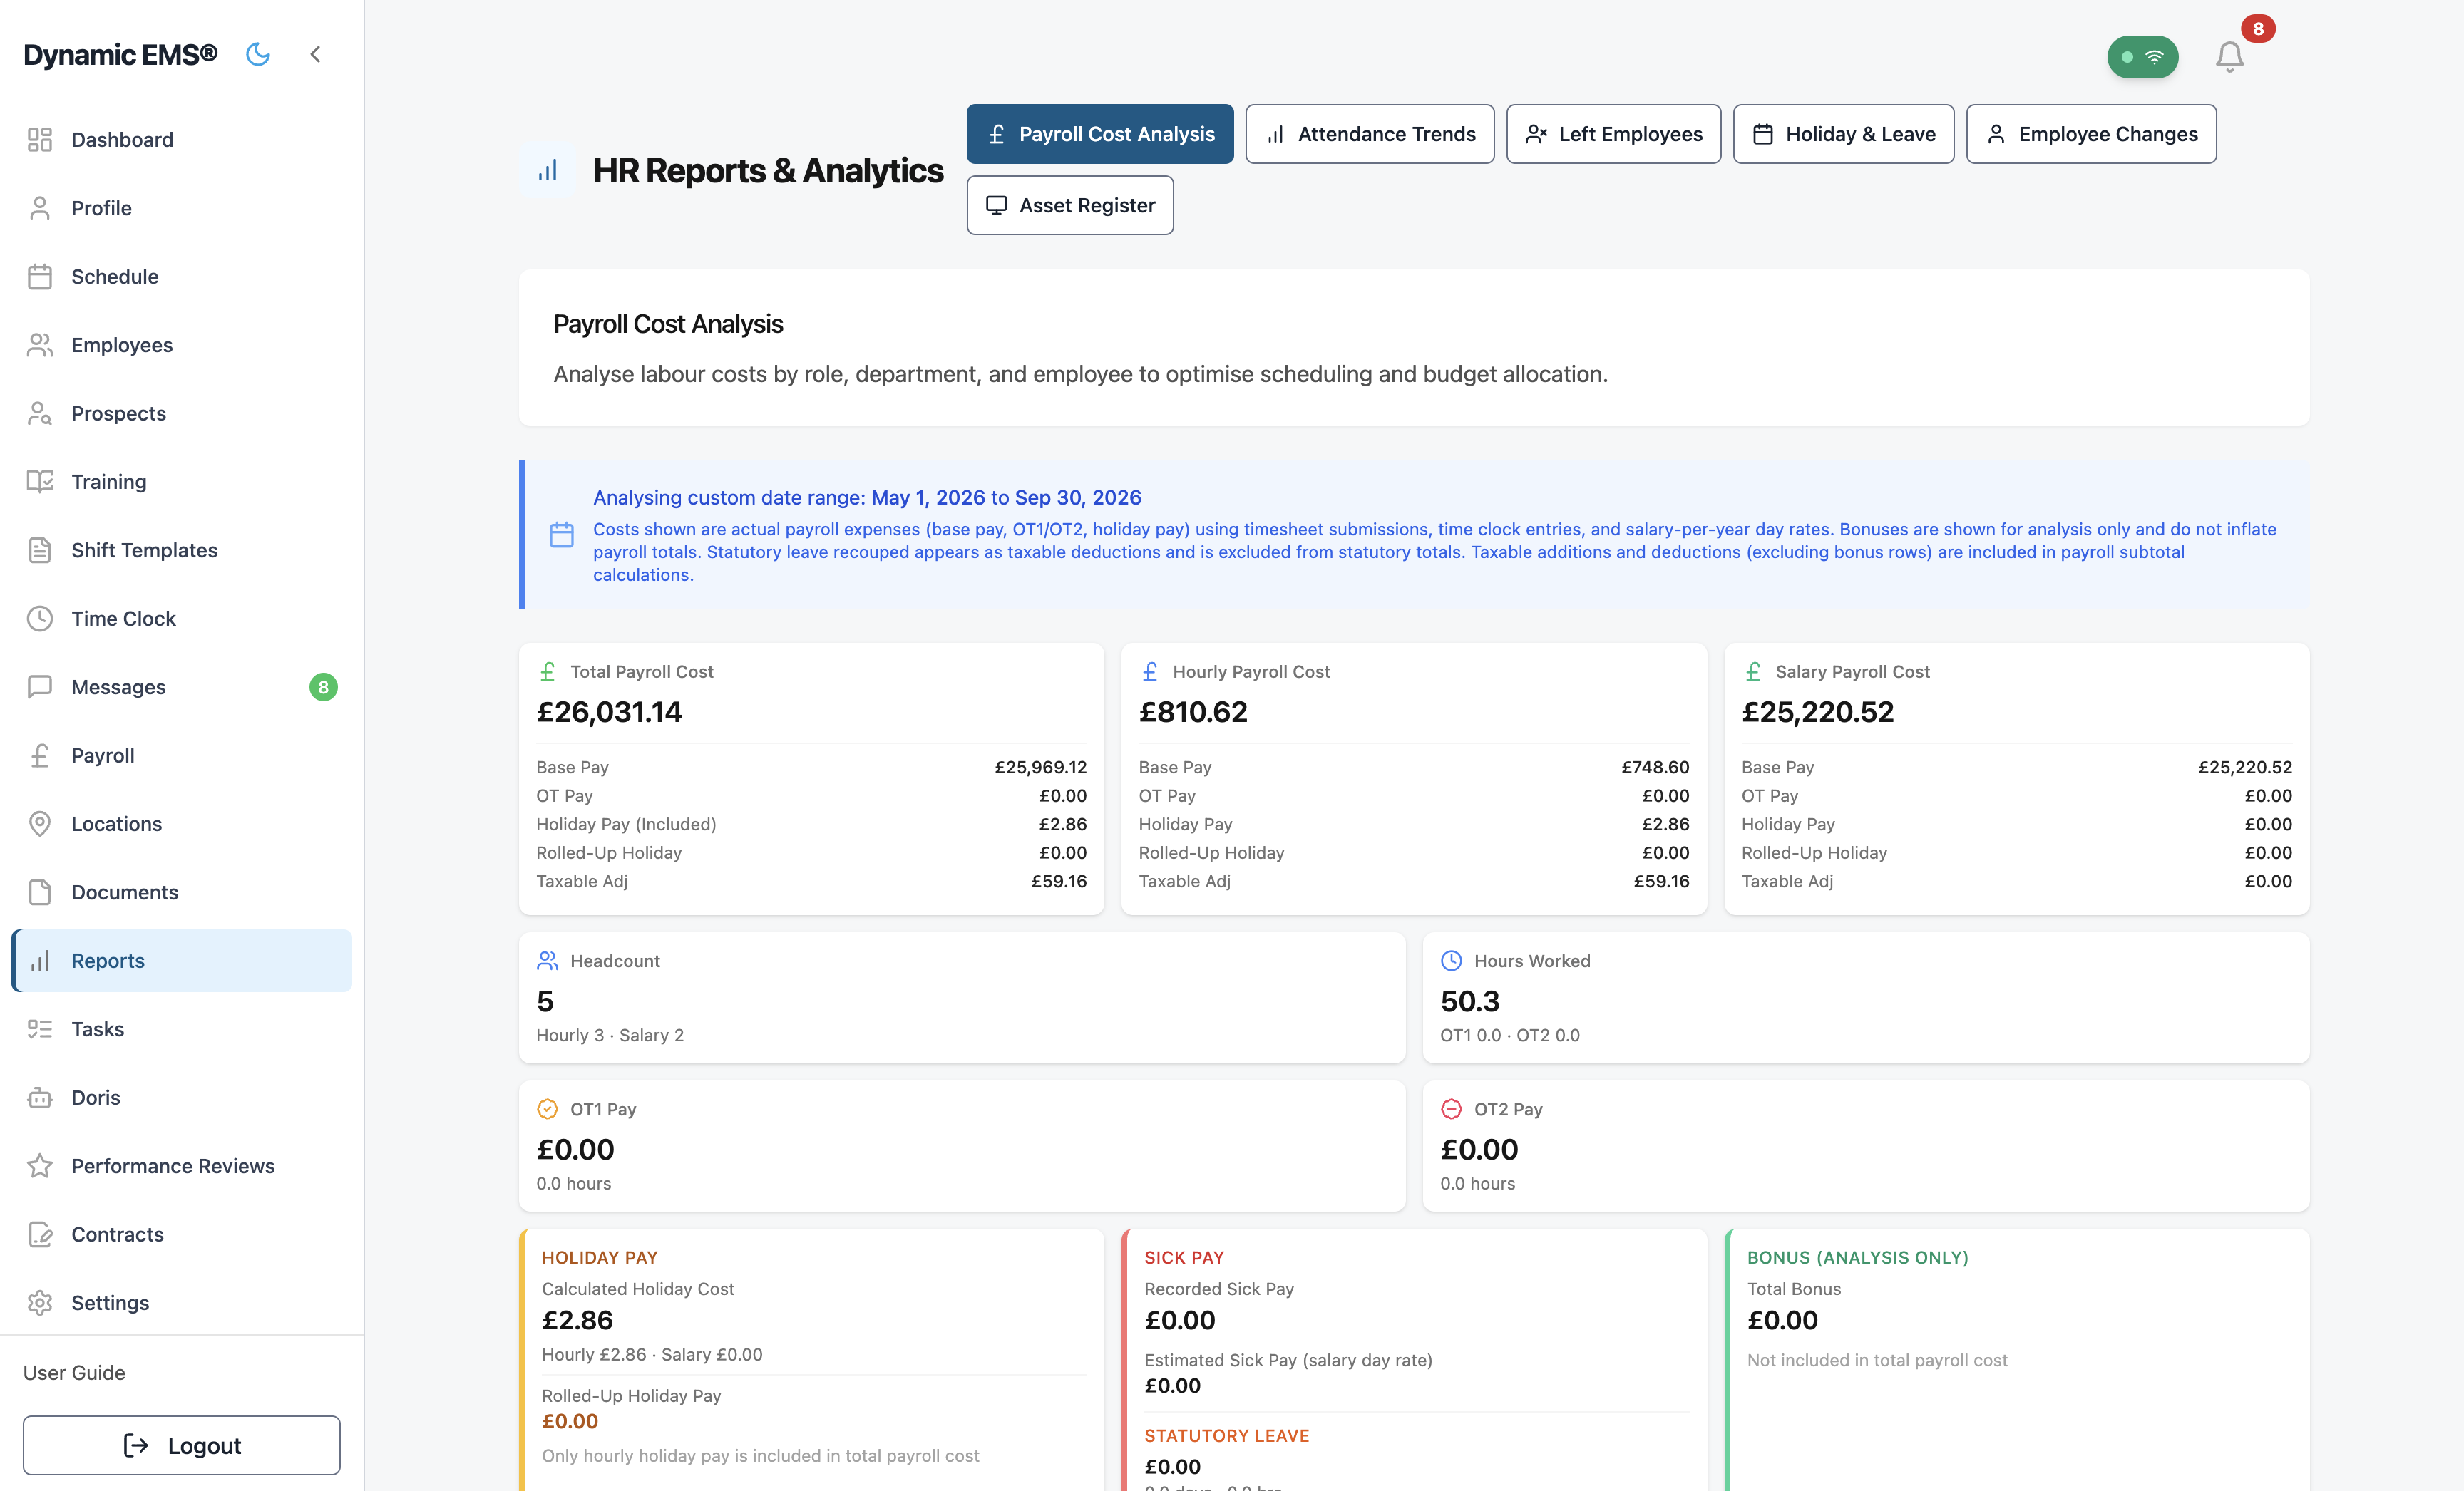The width and height of the screenshot is (2464, 1491).
Task: Click the Logout button
Action: click(182, 1445)
